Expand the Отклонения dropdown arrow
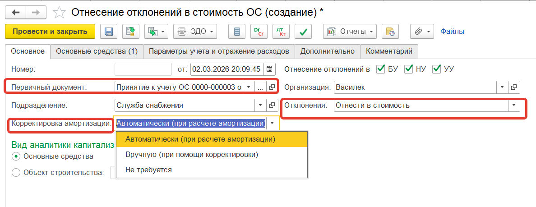Image resolution: width=536 pixels, height=207 pixels. (x=514, y=105)
